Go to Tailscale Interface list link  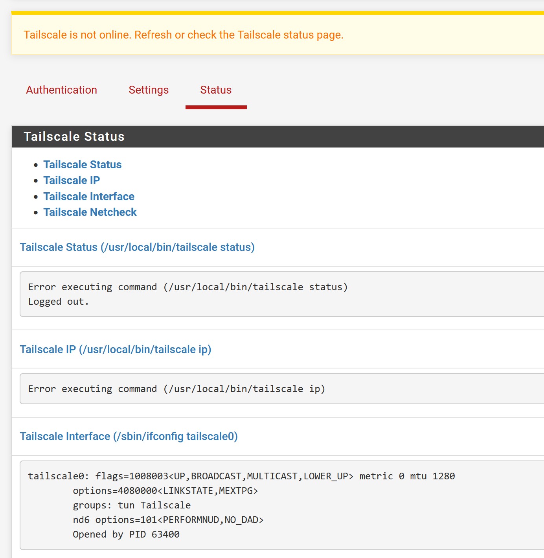point(89,196)
